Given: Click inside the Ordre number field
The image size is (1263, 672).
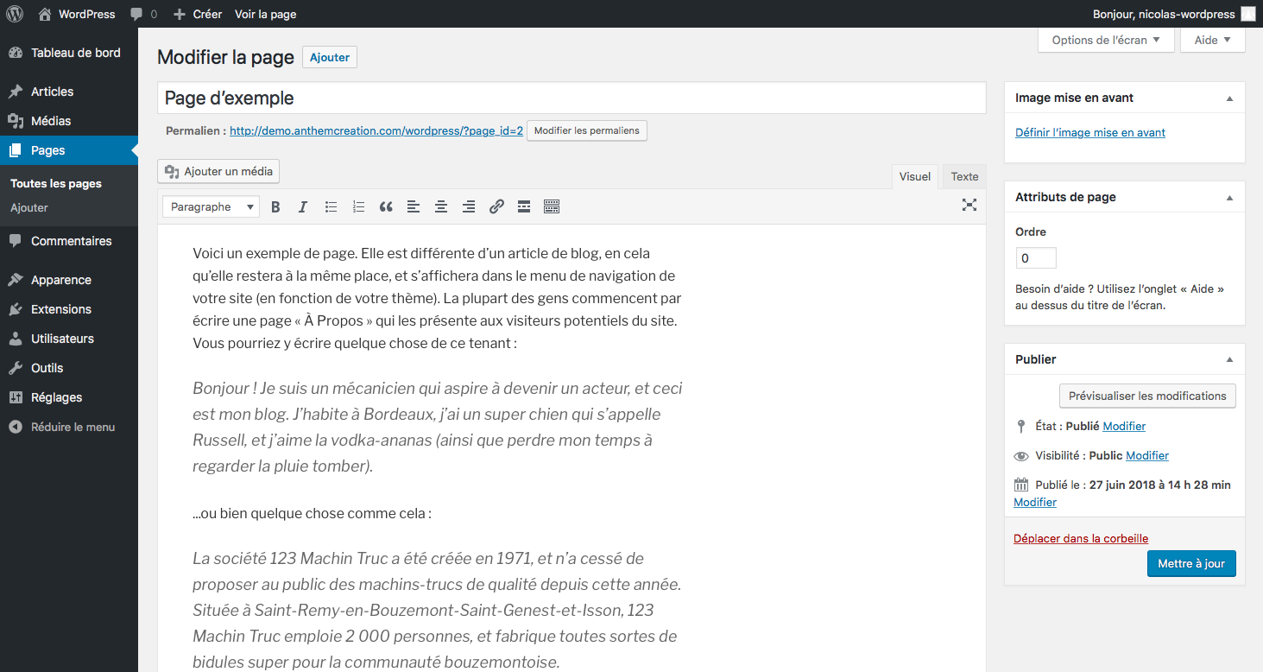Looking at the screenshot, I should click(1035, 257).
